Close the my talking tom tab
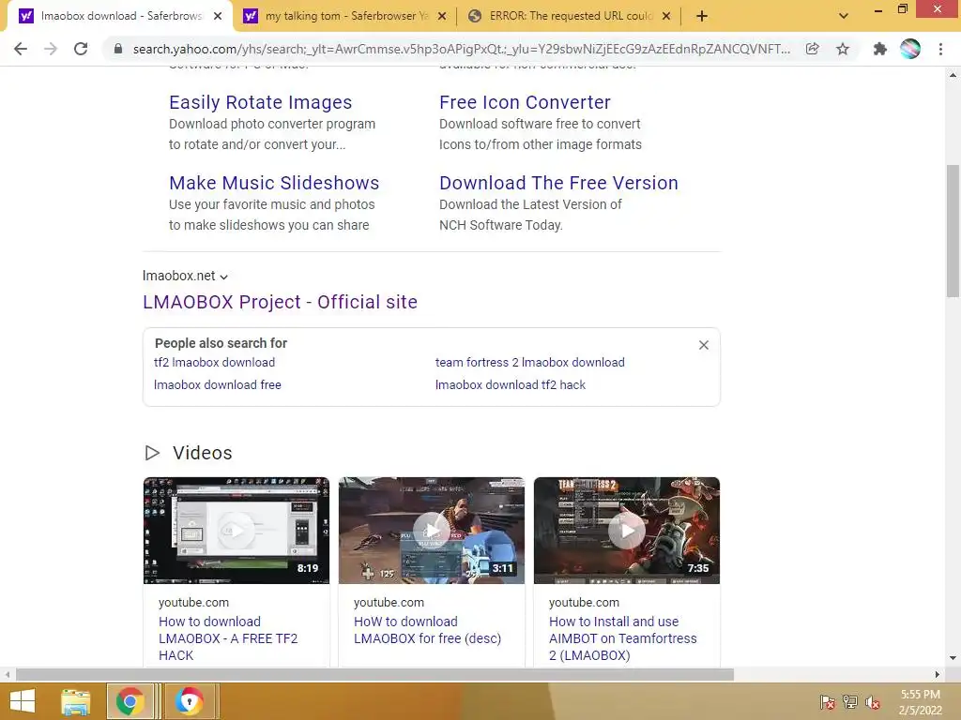 (442, 16)
